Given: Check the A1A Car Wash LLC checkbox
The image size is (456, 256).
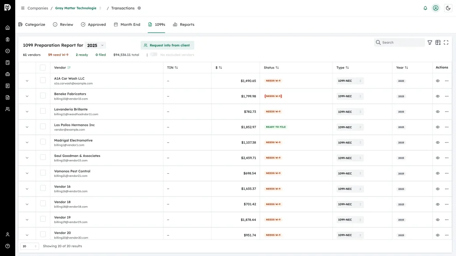Looking at the screenshot, I should (43, 80).
